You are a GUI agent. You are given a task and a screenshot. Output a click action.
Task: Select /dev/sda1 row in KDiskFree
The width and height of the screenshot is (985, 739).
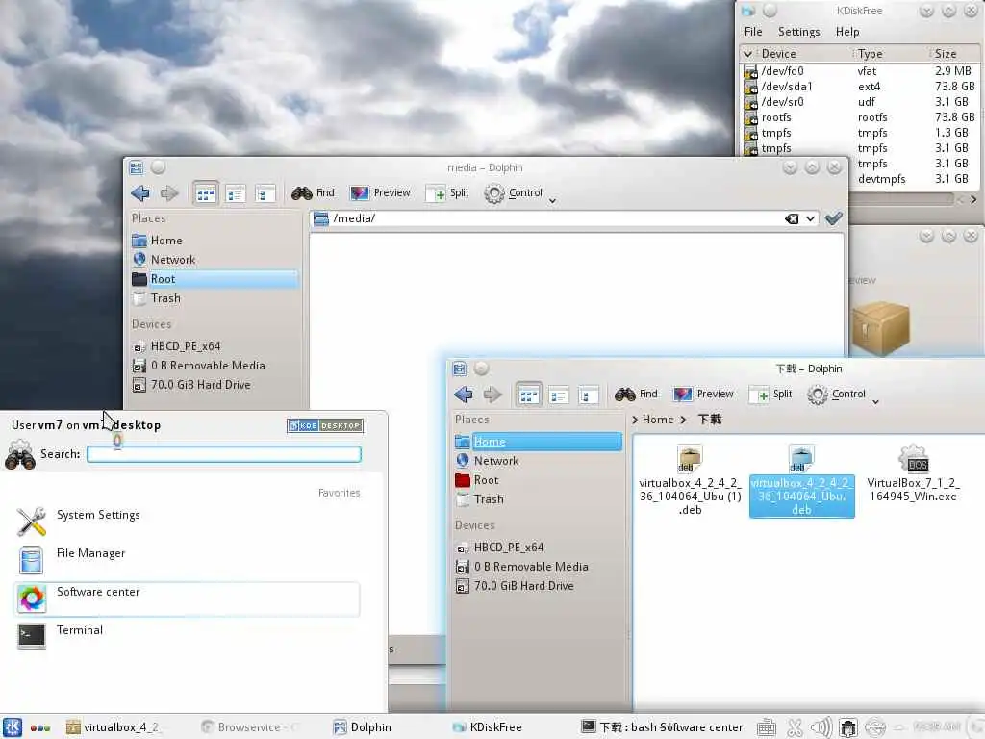coord(861,87)
